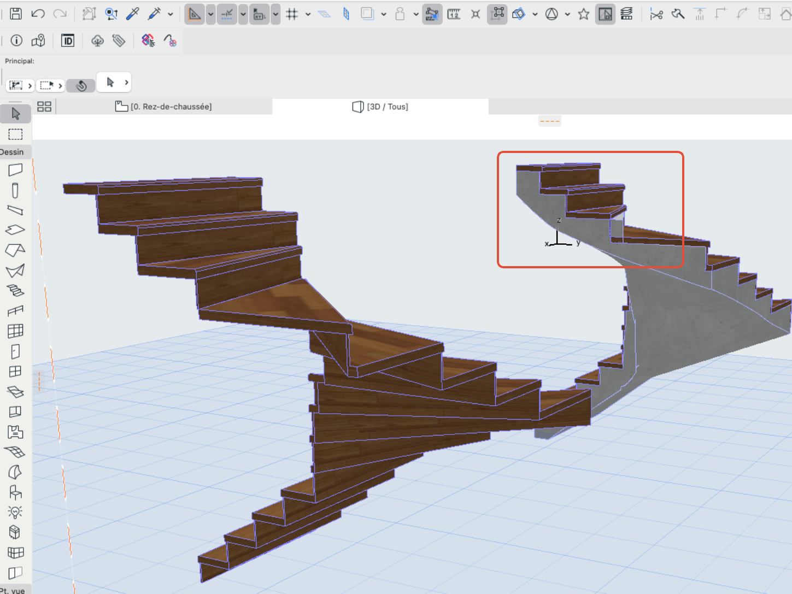Expand the syringe inject parameters dropdown

(171, 14)
